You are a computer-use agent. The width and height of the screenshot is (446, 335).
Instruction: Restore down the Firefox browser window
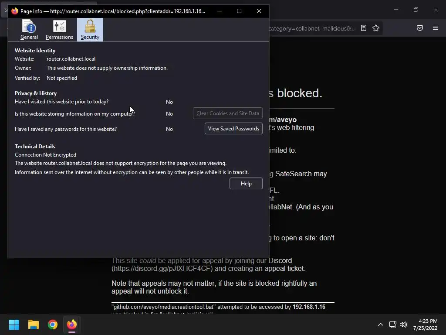click(x=416, y=10)
